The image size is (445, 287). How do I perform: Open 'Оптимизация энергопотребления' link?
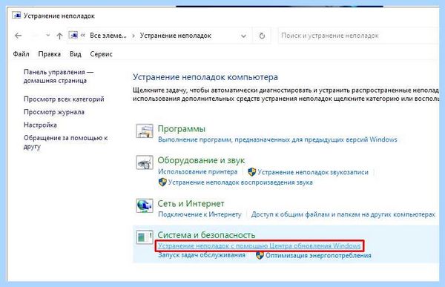pos(318,256)
